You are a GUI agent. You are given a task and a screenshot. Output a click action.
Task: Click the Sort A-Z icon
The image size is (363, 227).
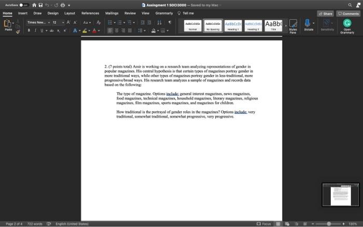159,22
